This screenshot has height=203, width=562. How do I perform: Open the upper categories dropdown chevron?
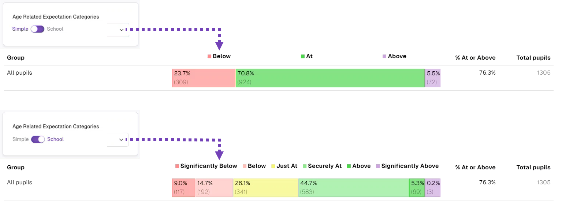(122, 30)
